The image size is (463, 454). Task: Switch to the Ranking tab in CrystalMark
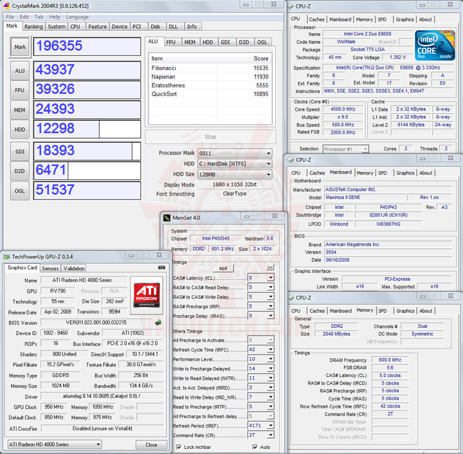point(33,26)
